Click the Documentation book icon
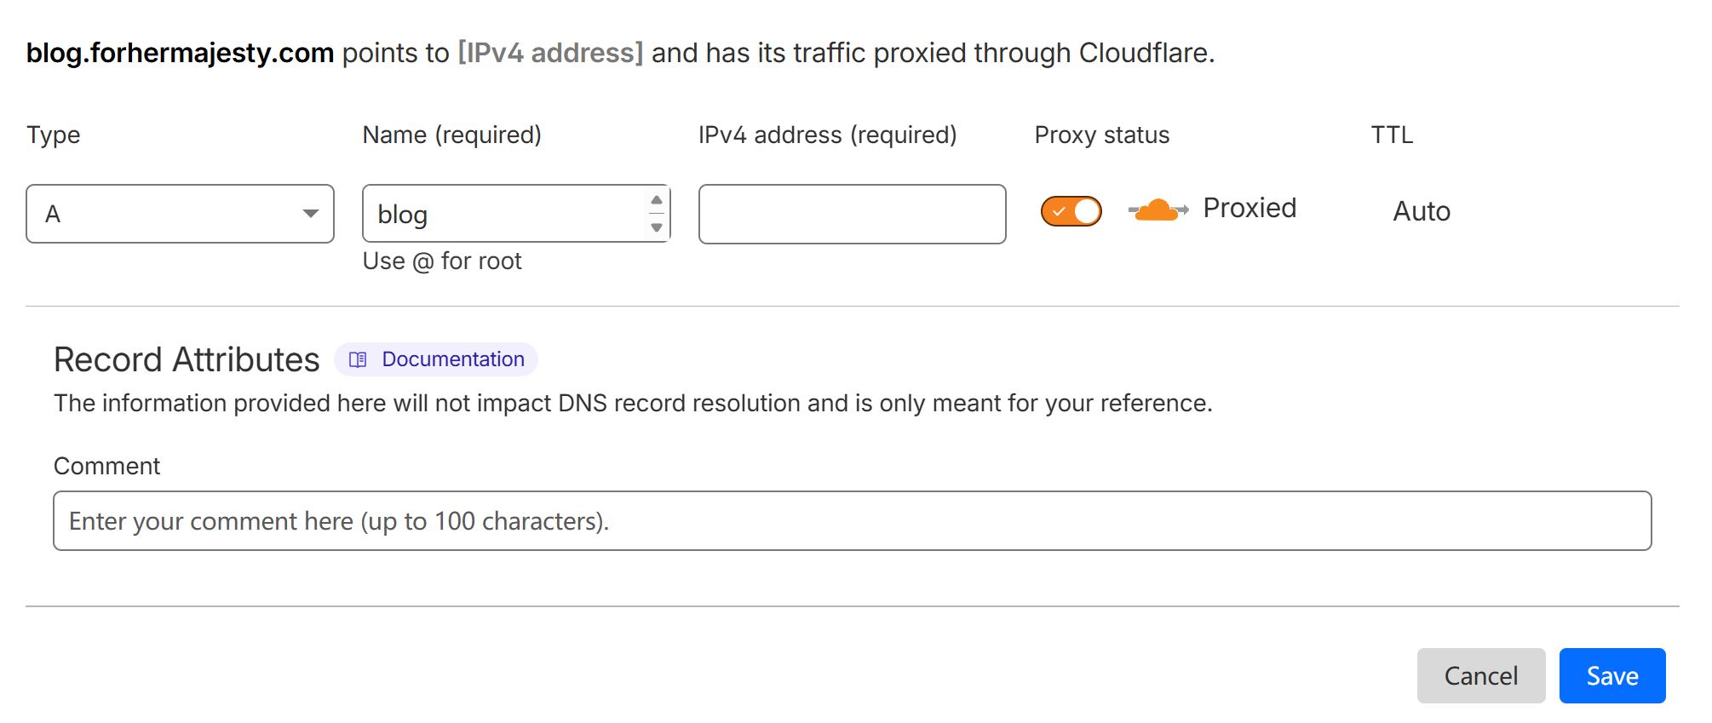1712x723 pixels. [358, 359]
